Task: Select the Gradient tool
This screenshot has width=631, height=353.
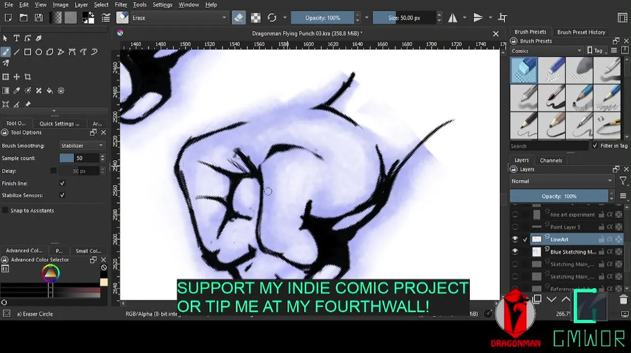Action: tap(5, 91)
